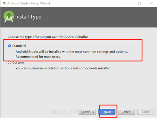Click the 'Custom' option label
Viewport: 157px width, 118px height.
point(18,62)
